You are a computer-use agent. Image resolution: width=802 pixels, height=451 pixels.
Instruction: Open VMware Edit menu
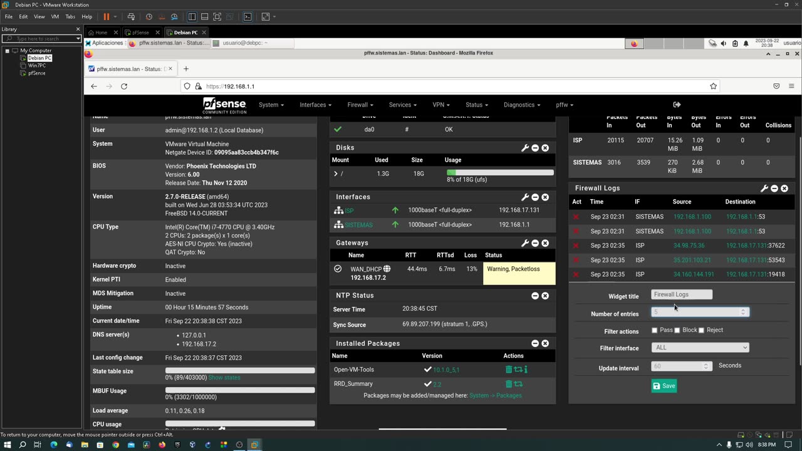(x=23, y=17)
